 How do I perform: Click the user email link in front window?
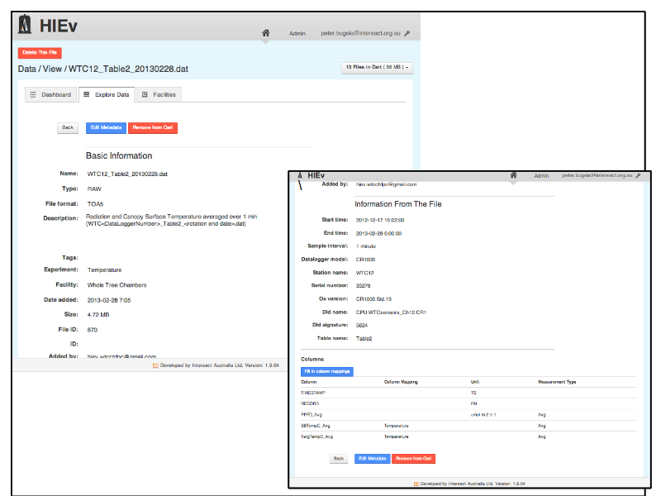(x=597, y=175)
